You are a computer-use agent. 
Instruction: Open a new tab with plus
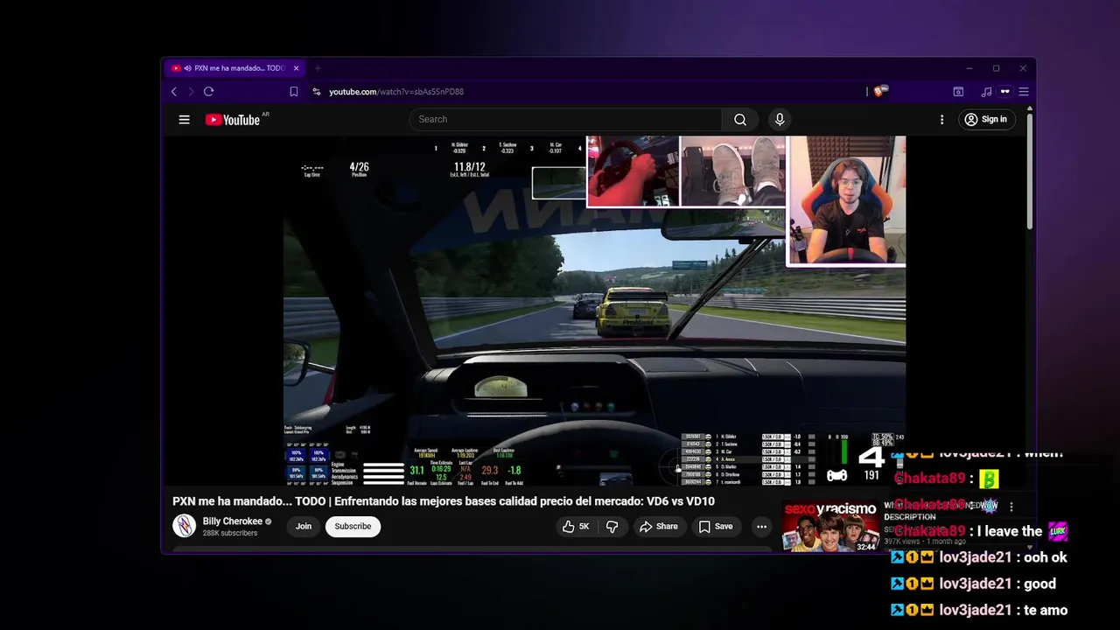[318, 68]
